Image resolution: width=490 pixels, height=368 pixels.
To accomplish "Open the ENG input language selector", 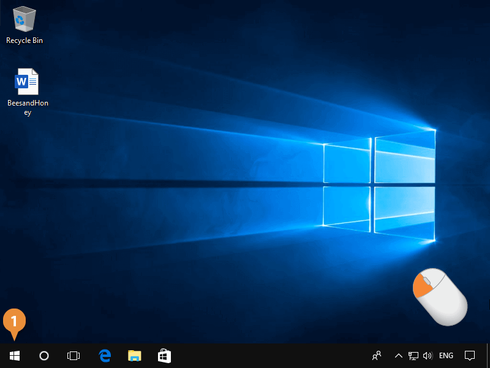I will (447, 356).
